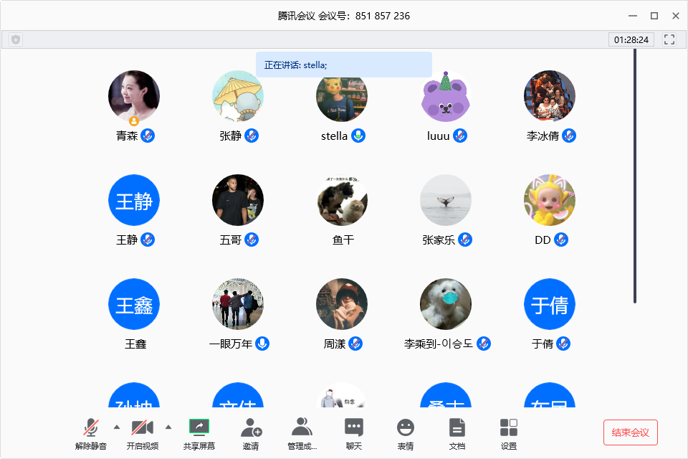Select 张家乐 whale tail avatar
The image size is (688, 459).
pos(446,200)
